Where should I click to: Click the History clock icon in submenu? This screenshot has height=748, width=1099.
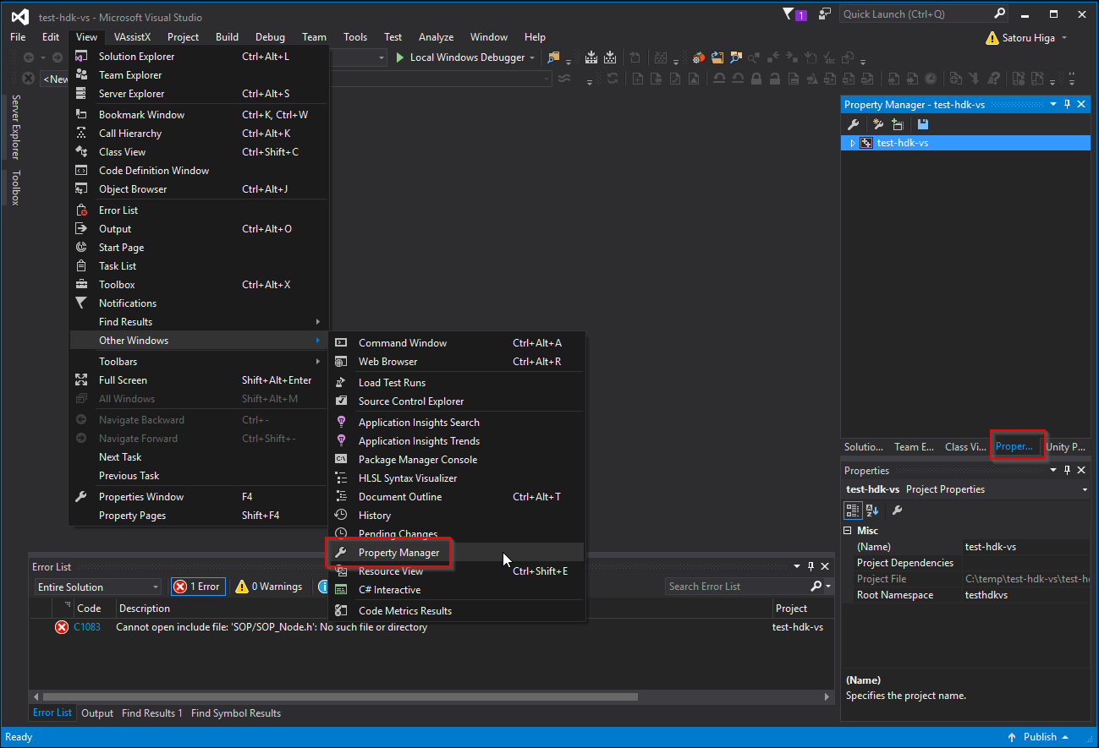point(342,516)
